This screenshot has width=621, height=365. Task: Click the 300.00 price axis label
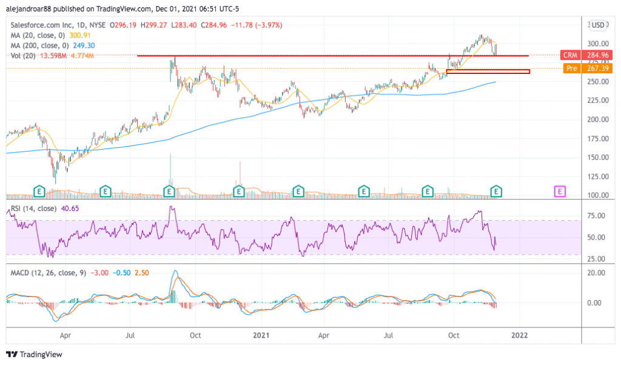tap(598, 44)
